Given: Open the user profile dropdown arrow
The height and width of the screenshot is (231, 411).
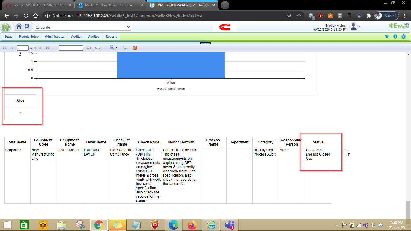Looking at the screenshot, I should pos(359,27).
